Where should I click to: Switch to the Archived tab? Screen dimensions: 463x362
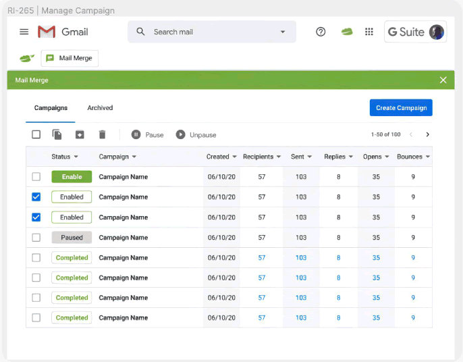(x=100, y=108)
